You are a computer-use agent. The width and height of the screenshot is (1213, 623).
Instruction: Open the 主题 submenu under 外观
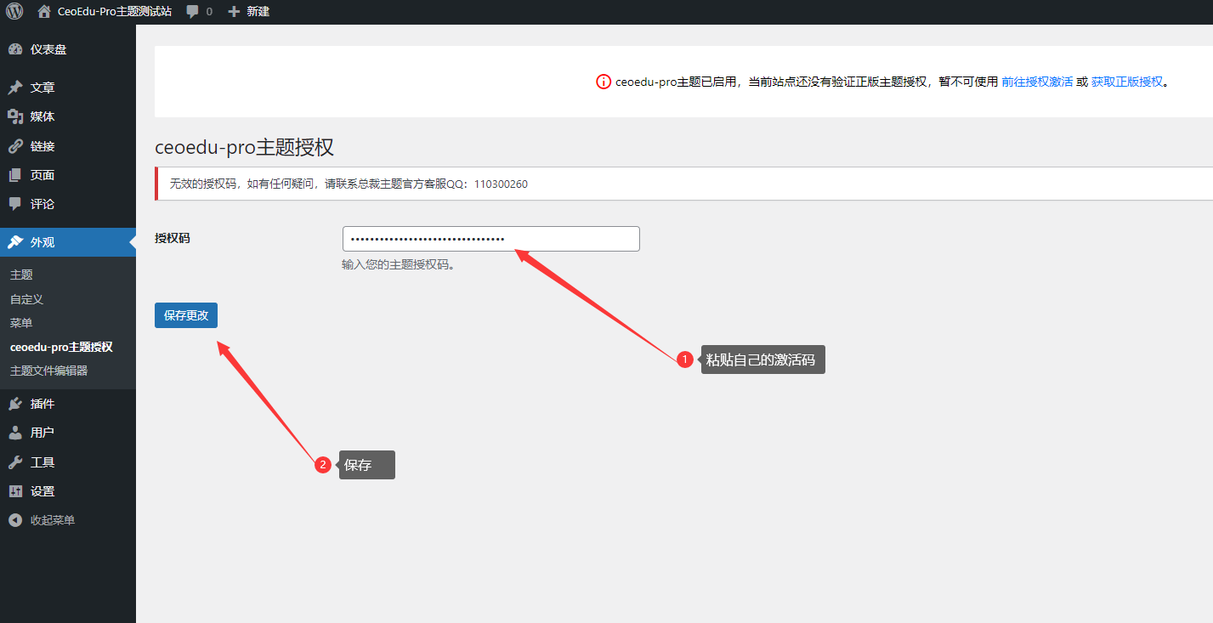21,275
